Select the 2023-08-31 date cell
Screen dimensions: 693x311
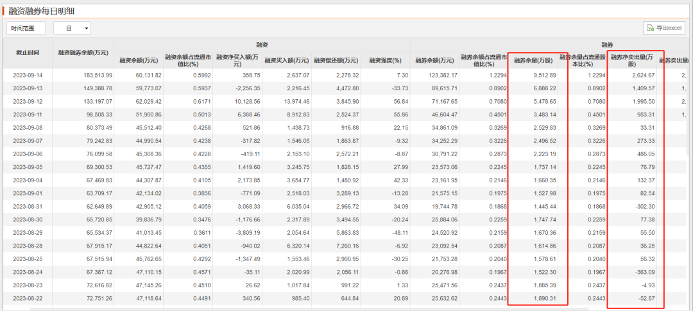[28, 207]
